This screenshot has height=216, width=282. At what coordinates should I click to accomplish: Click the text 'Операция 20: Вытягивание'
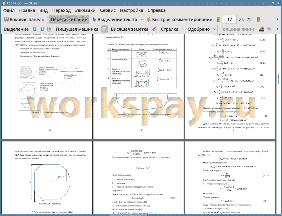coord(32,53)
